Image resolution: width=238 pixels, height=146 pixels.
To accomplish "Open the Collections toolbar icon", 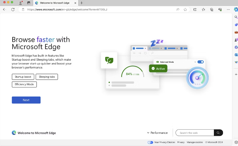I will point(211,9).
